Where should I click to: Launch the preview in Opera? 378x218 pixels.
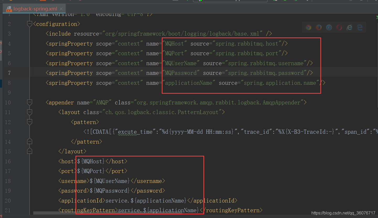coord(339,27)
